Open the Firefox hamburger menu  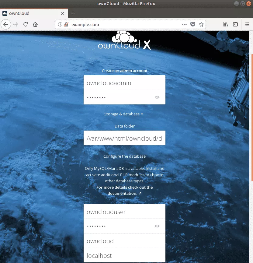pos(247,24)
